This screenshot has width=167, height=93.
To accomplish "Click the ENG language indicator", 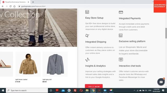I will tap(150, 90).
